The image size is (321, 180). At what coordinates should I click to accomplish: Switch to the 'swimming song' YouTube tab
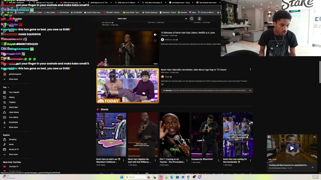pos(72,2)
